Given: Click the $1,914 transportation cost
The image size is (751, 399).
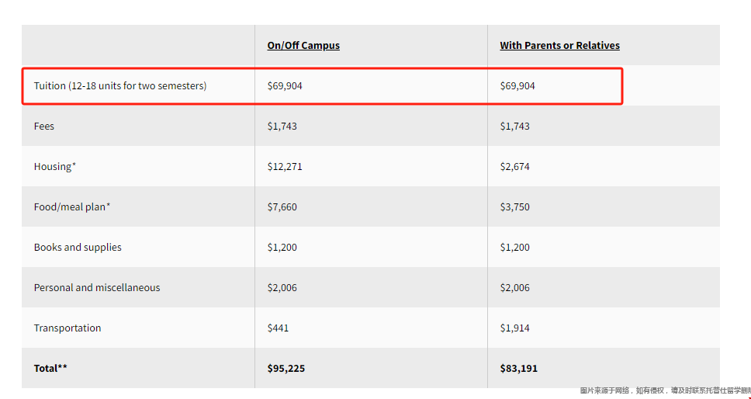Looking at the screenshot, I should coord(515,328).
